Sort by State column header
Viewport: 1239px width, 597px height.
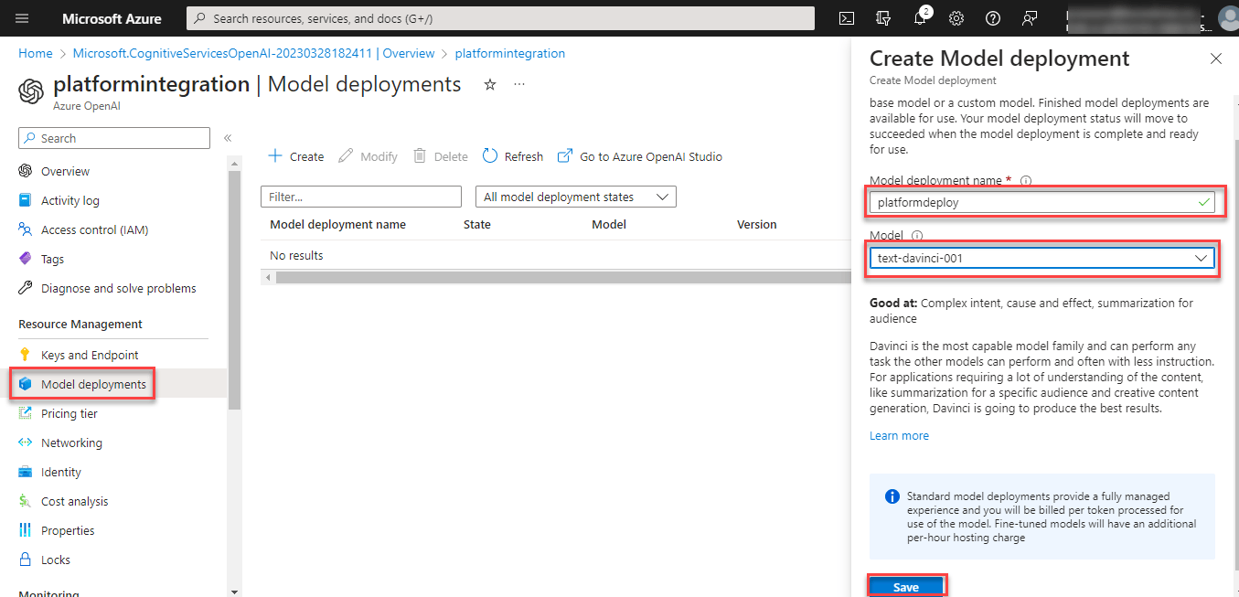point(477,224)
